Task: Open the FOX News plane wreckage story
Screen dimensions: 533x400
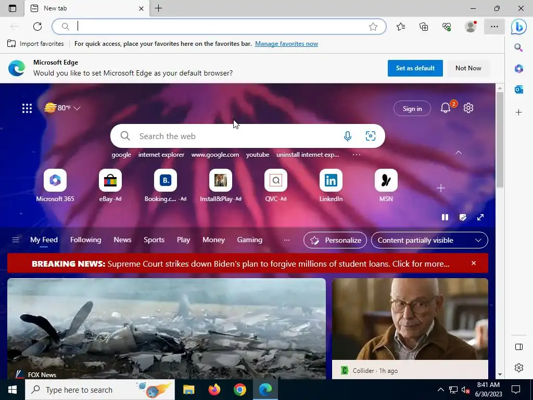Action: [166, 329]
